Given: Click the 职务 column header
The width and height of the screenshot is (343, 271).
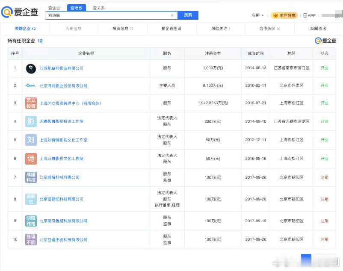Looking at the screenshot, I should [x=167, y=53].
